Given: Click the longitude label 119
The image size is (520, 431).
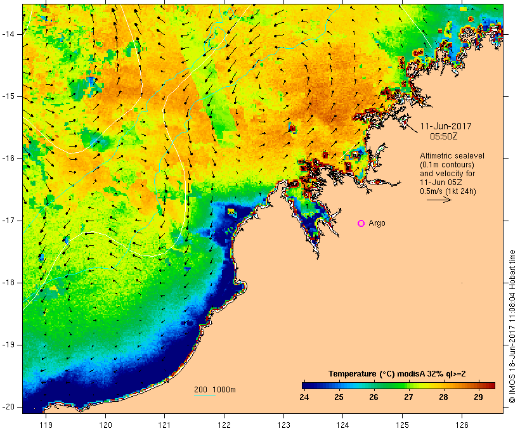Looking at the screenshot, I should pyautogui.click(x=46, y=425).
